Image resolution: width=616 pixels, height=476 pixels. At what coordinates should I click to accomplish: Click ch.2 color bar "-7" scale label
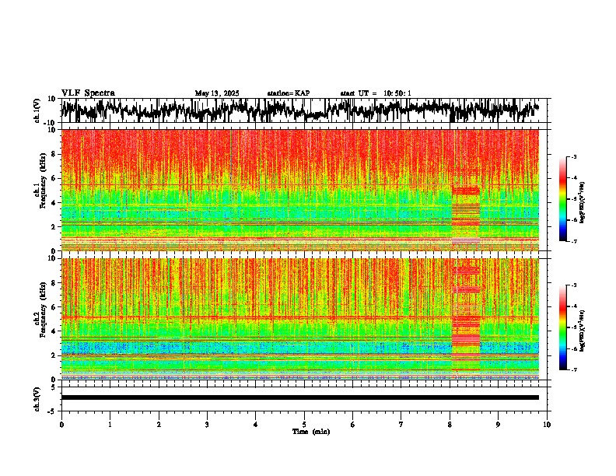point(574,369)
